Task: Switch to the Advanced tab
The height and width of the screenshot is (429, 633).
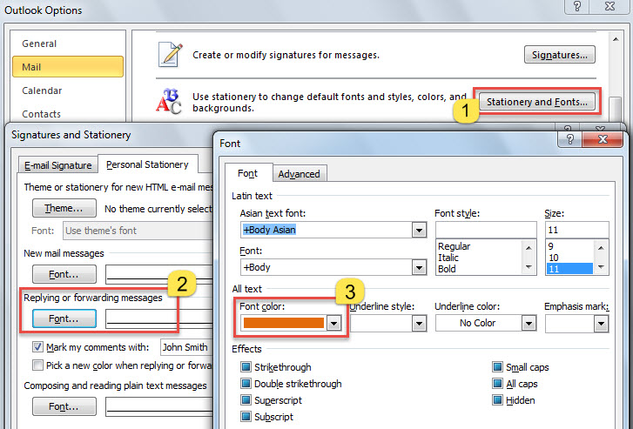Action: point(299,174)
